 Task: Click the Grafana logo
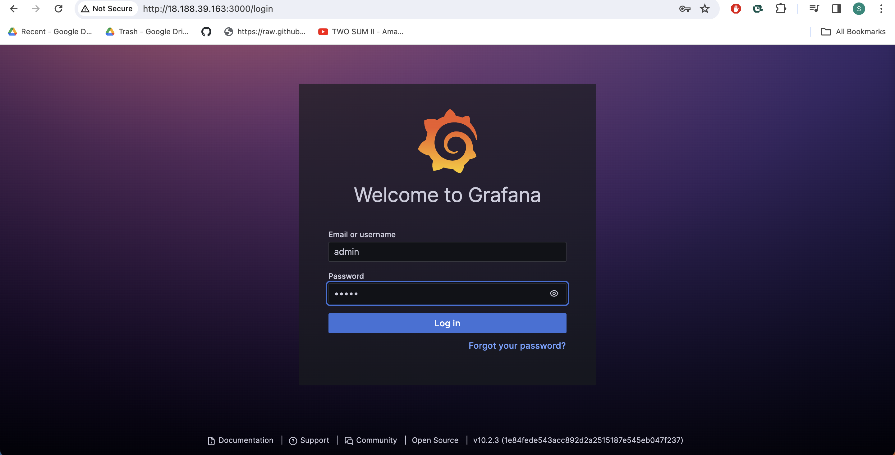[x=447, y=141]
